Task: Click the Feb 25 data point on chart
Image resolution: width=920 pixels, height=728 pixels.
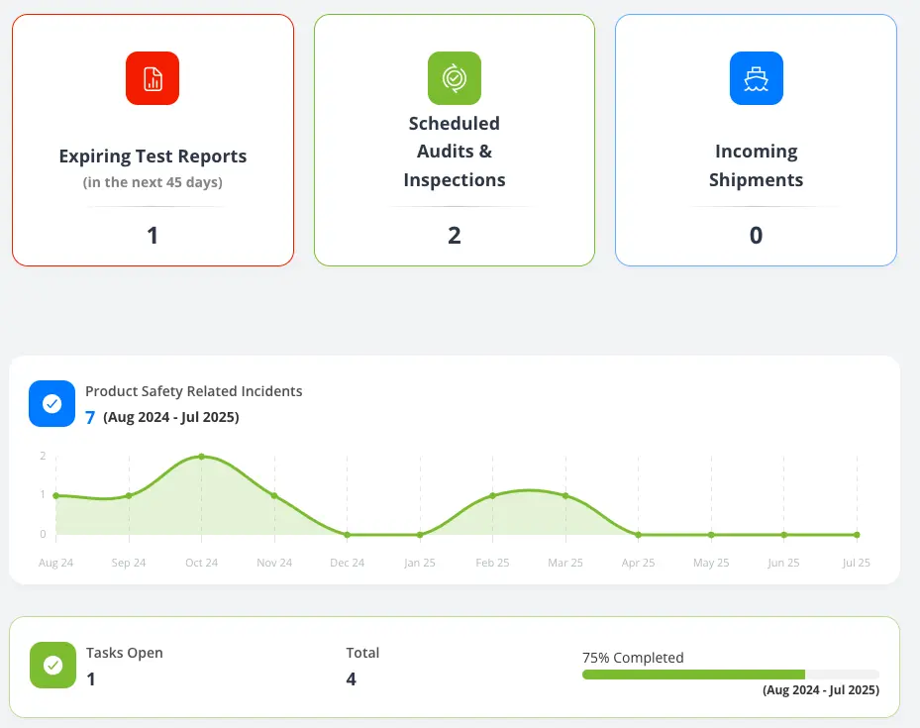Action: pyautogui.click(x=493, y=495)
